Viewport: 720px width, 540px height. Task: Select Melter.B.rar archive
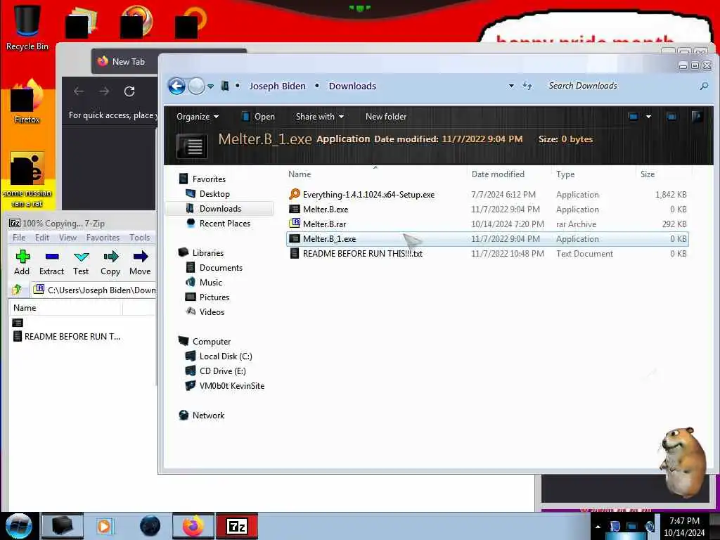(x=487, y=224)
